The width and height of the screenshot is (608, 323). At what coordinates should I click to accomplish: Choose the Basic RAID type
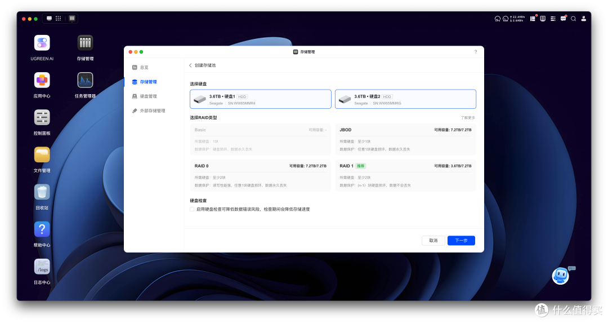(x=261, y=139)
